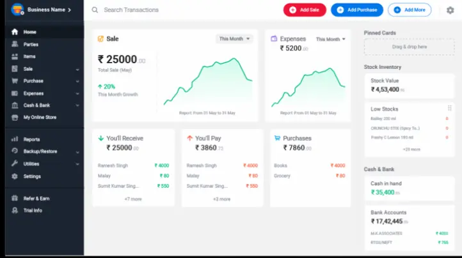Click the Low Stocks drag handle icon
The image size is (462, 258).
click(450, 109)
